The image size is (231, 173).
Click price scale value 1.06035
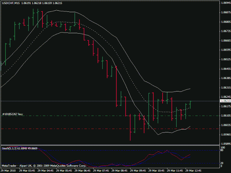[x=226, y=125]
